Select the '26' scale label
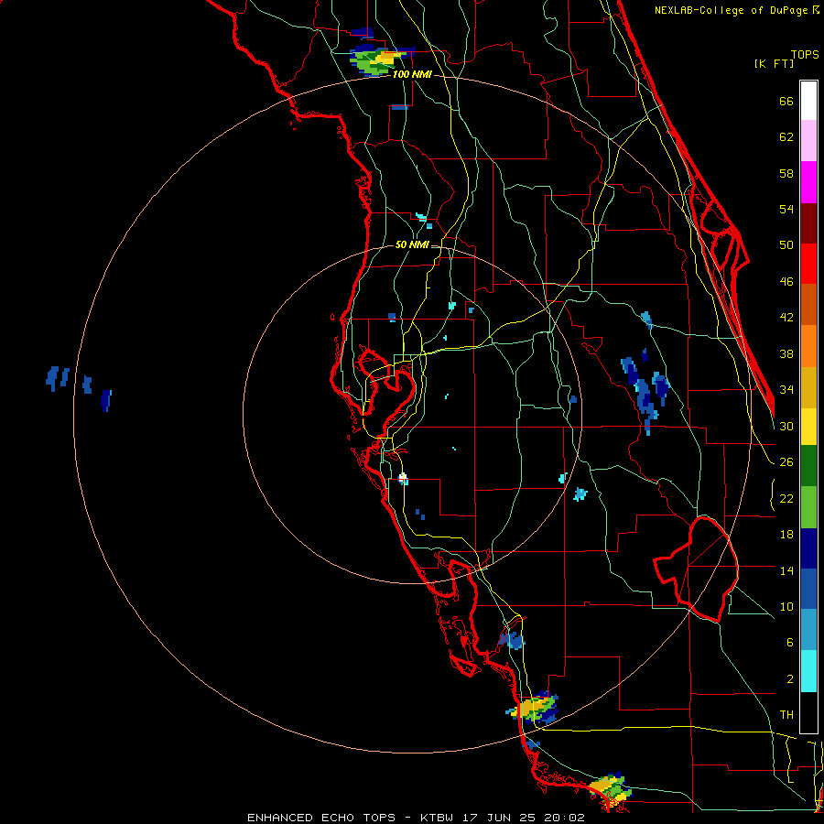Screen dimensions: 824x824 (786, 462)
